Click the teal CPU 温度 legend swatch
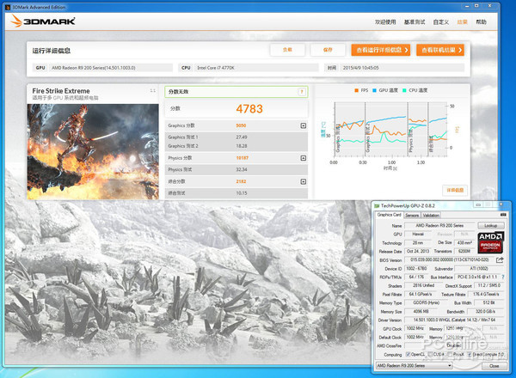516x378 pixels. [x=404, y=90]
